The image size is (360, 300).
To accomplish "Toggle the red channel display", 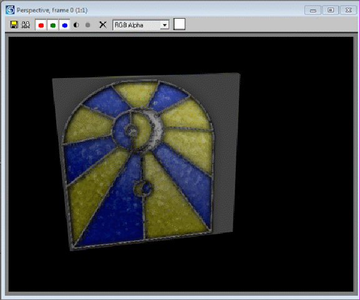I will tap(41, 25).
